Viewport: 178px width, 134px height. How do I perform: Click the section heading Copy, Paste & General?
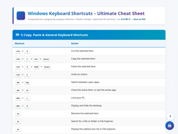point(54,35)
